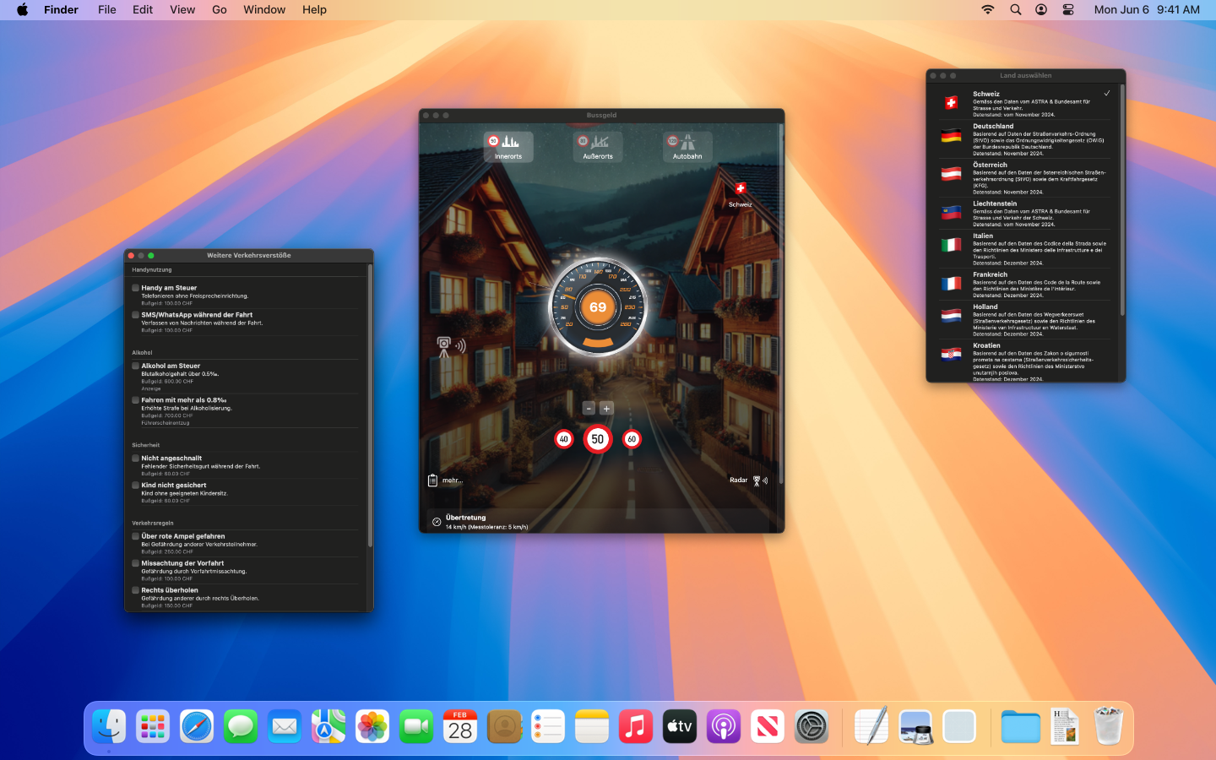The image size is (1216, 760).
Task: Choose the 50 speed limit sign
Action: coord(598,439)
